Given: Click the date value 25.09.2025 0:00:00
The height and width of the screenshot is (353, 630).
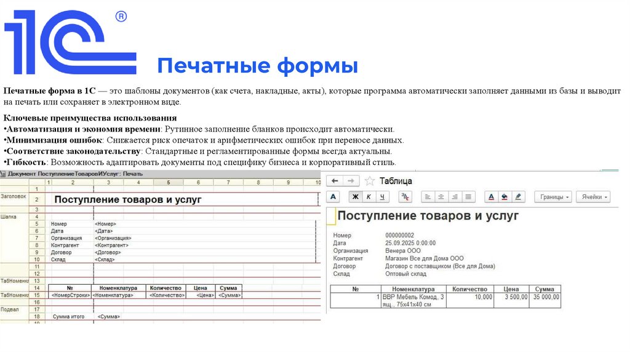Looking at the screenshot, I should tap(410, 243).
